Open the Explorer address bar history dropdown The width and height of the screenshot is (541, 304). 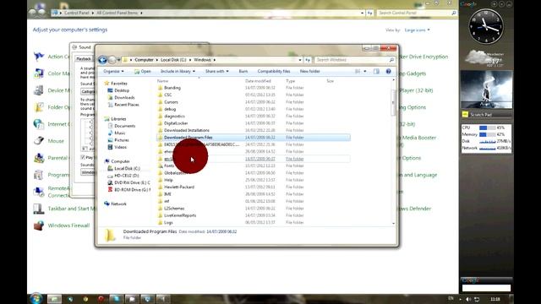tap(300, 60)
